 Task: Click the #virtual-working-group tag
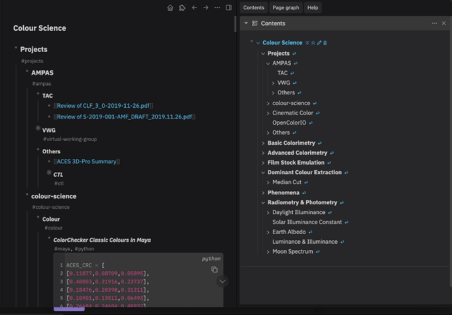70,139
